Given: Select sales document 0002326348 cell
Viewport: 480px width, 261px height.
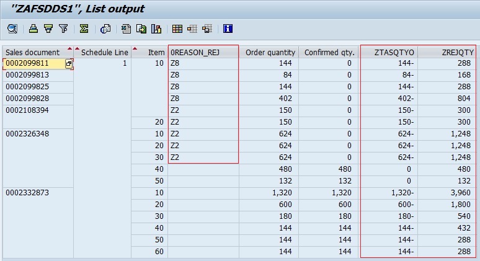Looking at the screenshot, I should 27,134.
